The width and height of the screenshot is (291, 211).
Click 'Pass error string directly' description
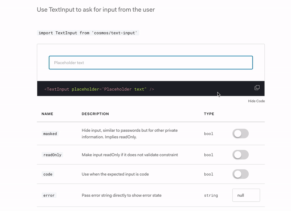coord(122,195)
